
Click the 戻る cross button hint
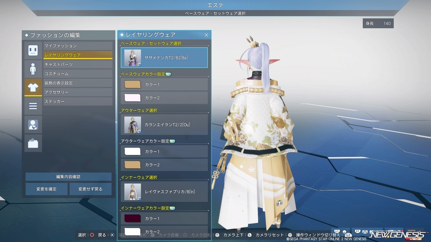(x=112, y=235)
